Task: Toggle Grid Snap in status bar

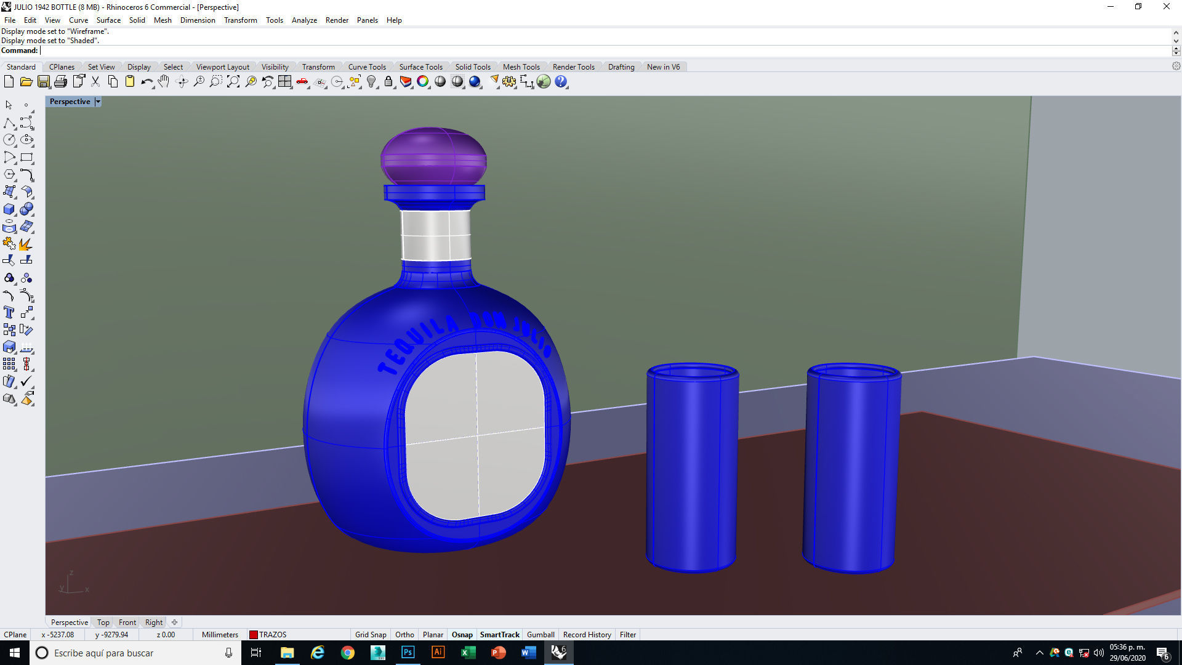Action: click(371, 634)
